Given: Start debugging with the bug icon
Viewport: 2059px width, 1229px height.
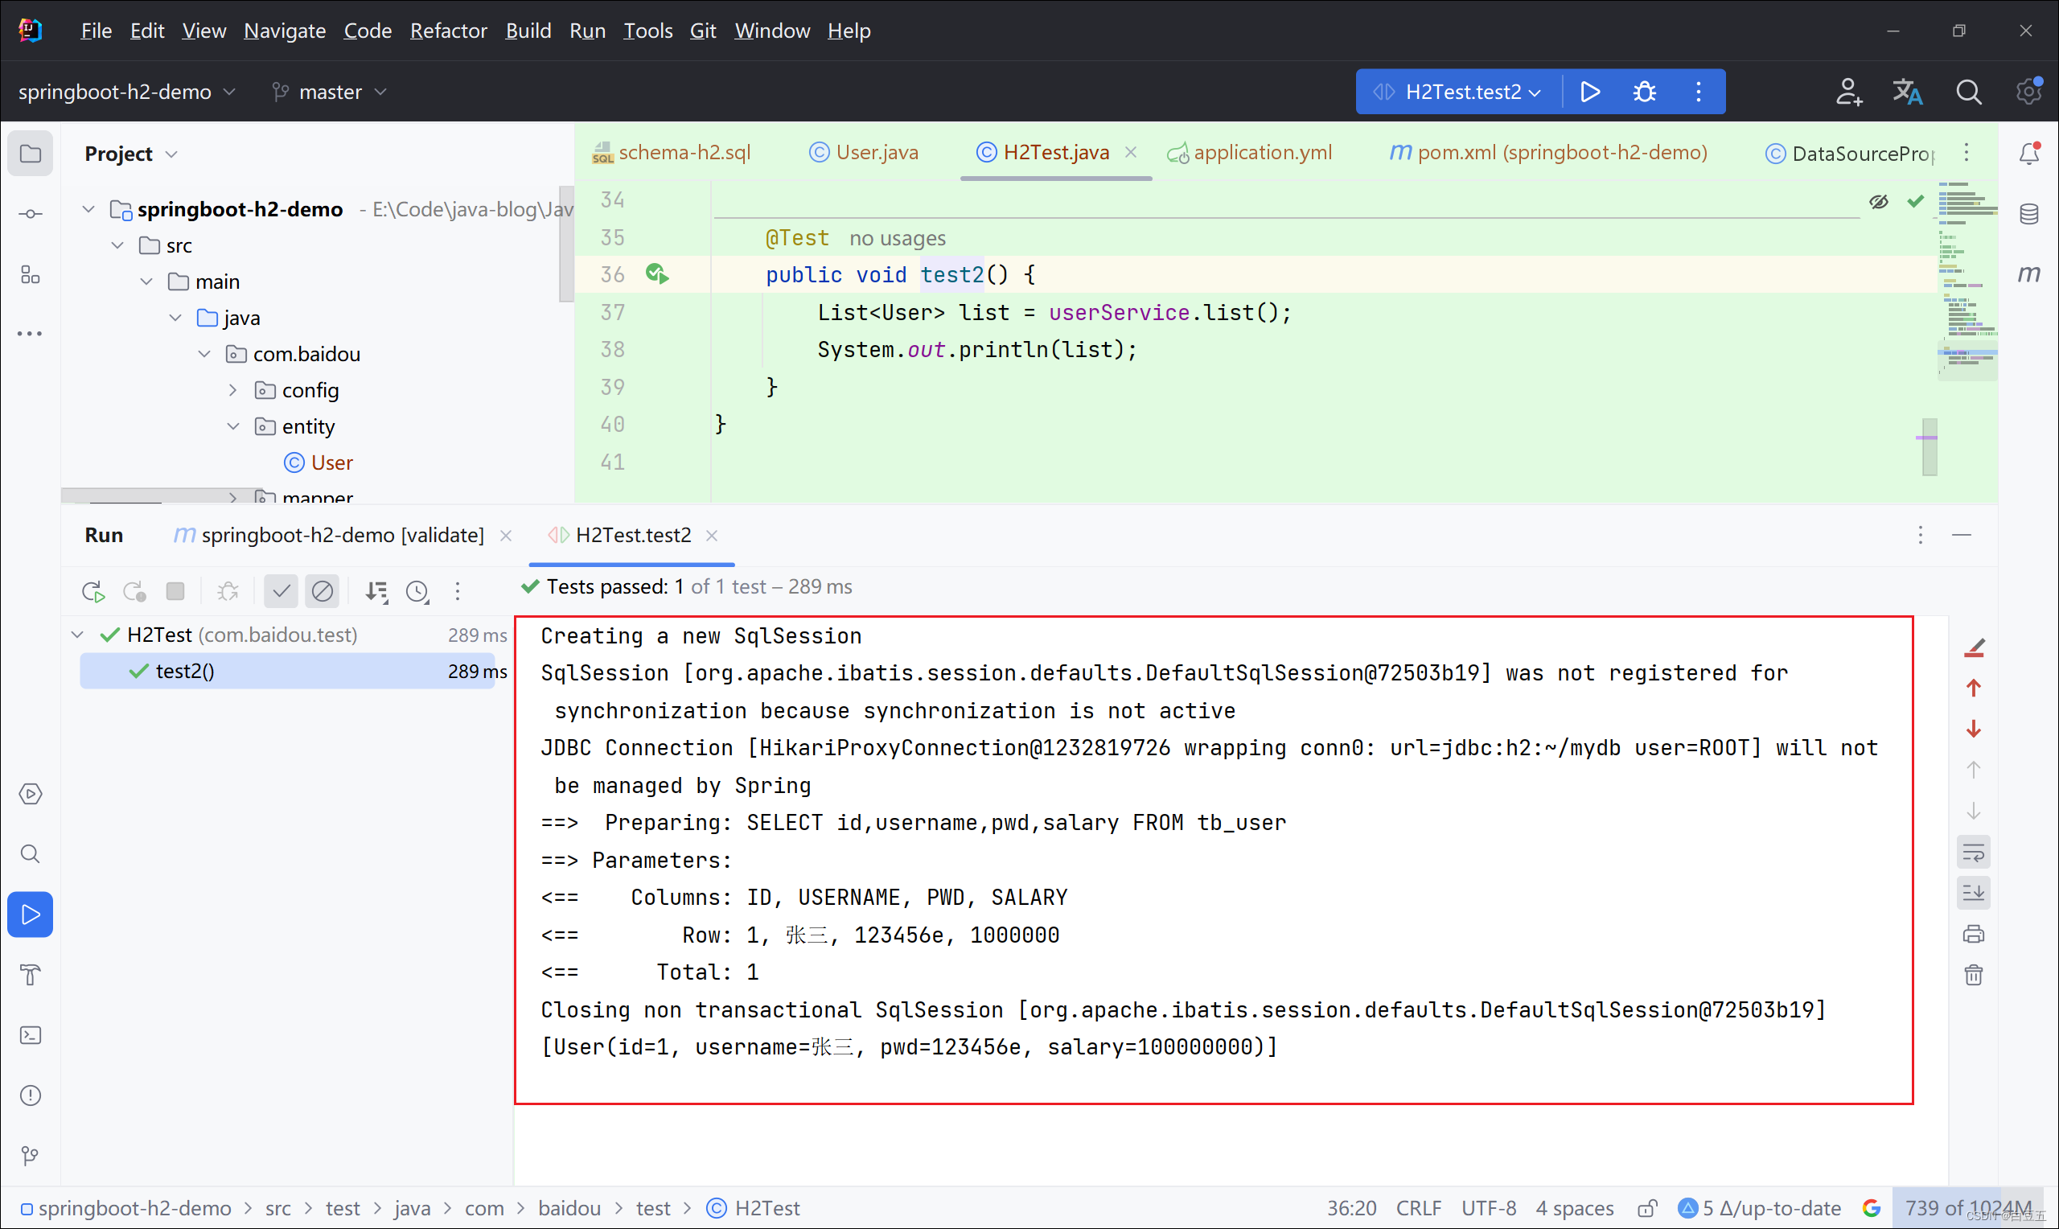Looking at the screenshot, I should coord(1644,92).
